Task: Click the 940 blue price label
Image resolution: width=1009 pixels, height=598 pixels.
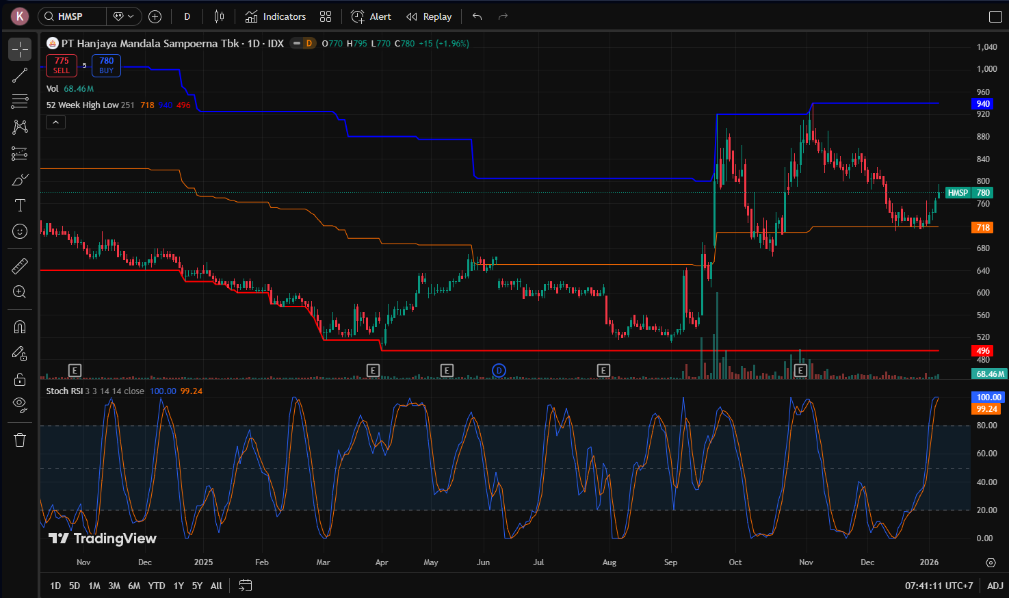Action: pos(982,104)
